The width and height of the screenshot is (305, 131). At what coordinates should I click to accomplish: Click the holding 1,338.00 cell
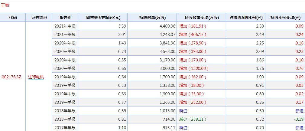coord(152,85)
